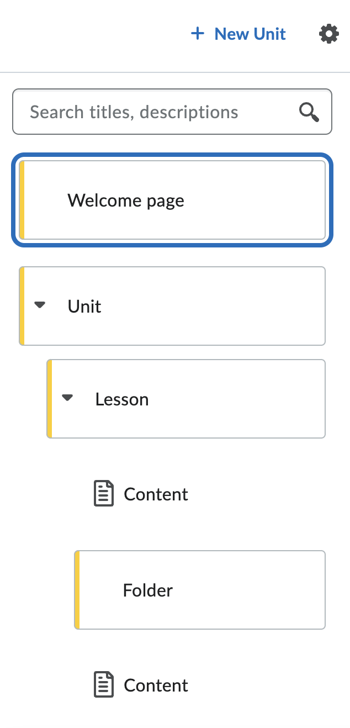
Task: Collapse the Unit using its arrow
Action: click(40, 305)
